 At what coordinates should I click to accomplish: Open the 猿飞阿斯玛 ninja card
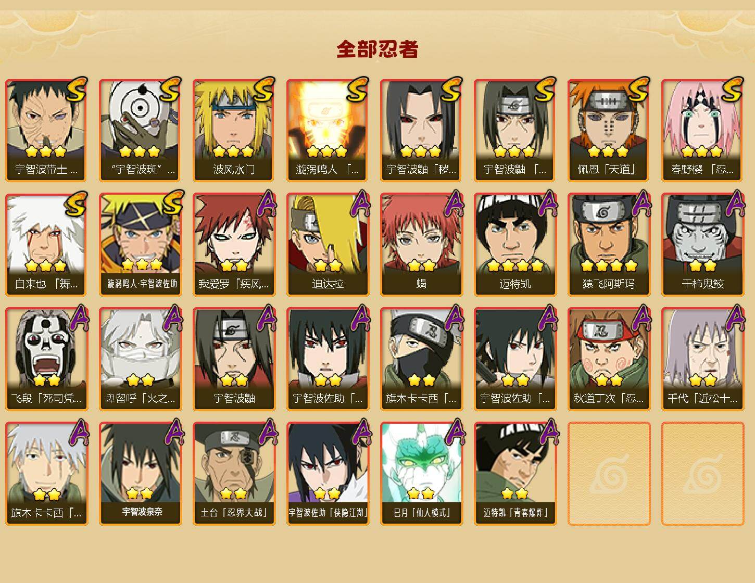tap(609, 245)
